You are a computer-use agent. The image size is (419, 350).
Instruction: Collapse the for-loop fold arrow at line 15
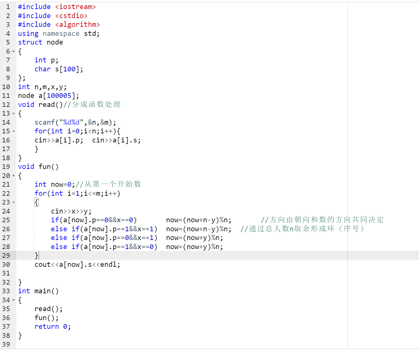pyautogui.click(x=13, y=131)
